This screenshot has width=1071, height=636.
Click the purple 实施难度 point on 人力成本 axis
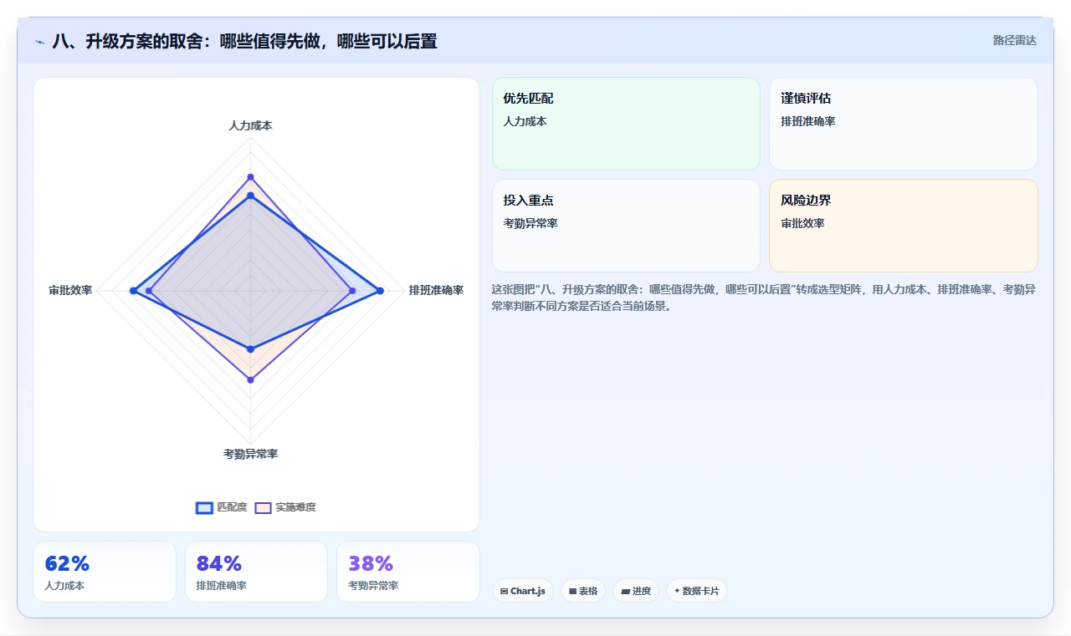pyautogui.click(x=250, y=177)
